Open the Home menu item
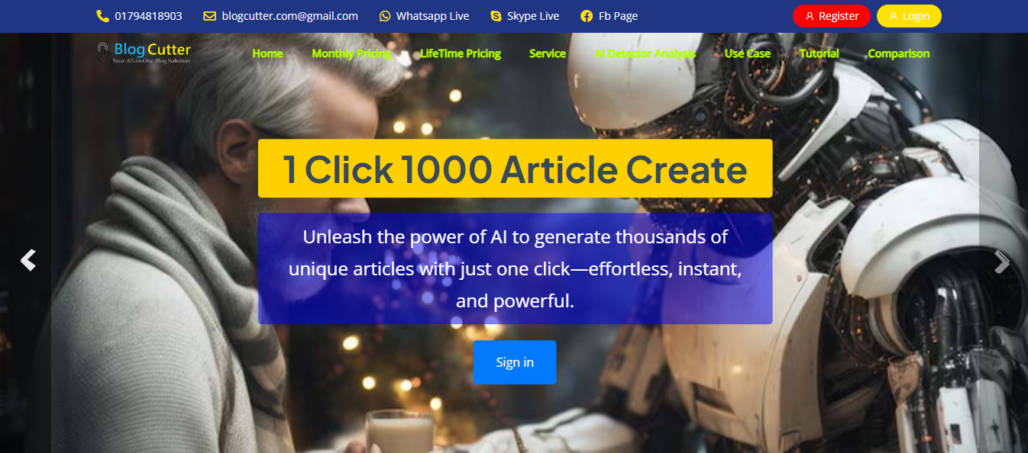 (x=267, y=53)
